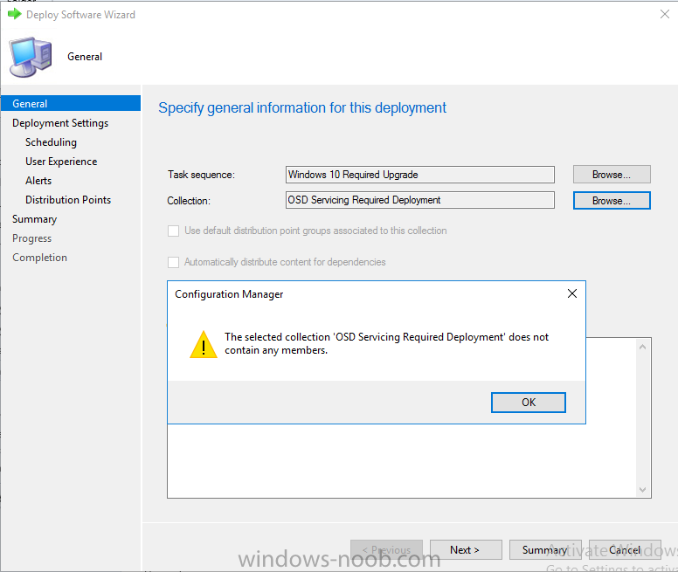Click scroll up arrow in comments box

[x=642, y=347]
